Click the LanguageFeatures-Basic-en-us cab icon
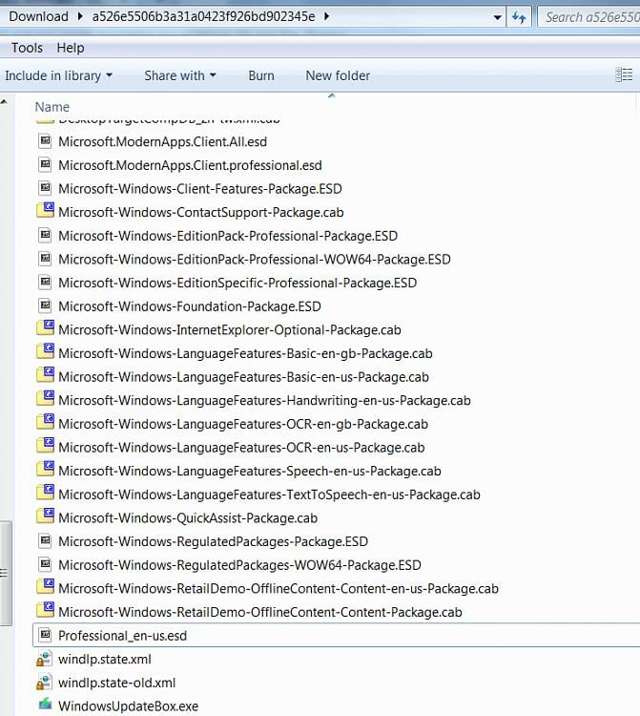This screenshot has width=640, height=716. coord(45,375)
